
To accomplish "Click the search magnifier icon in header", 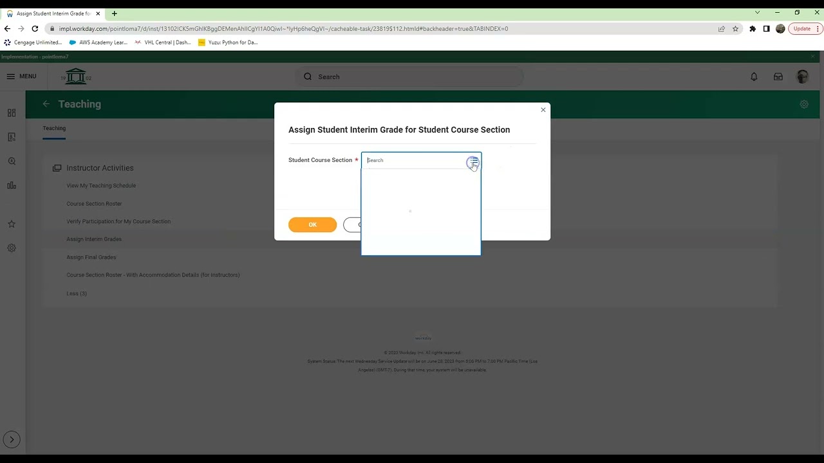I will [308, 77].
